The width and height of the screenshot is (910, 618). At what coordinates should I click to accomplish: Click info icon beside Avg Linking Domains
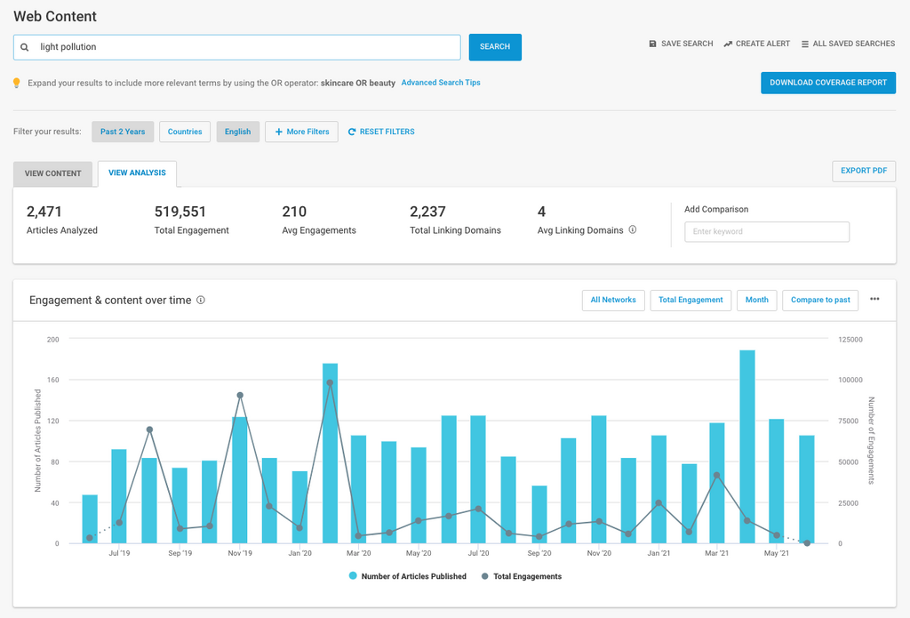click(x=633, y=230)
